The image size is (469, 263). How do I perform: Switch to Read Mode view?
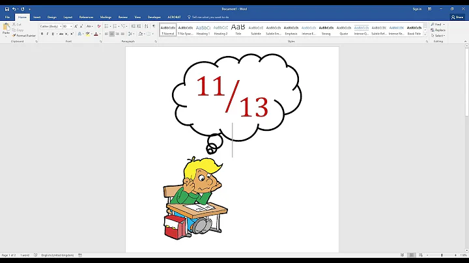403,255
